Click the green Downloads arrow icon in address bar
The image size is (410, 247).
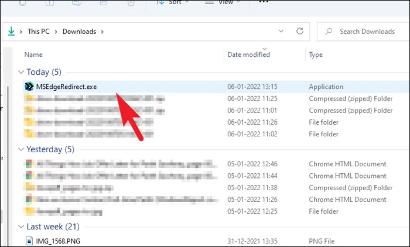click(11, 31)
